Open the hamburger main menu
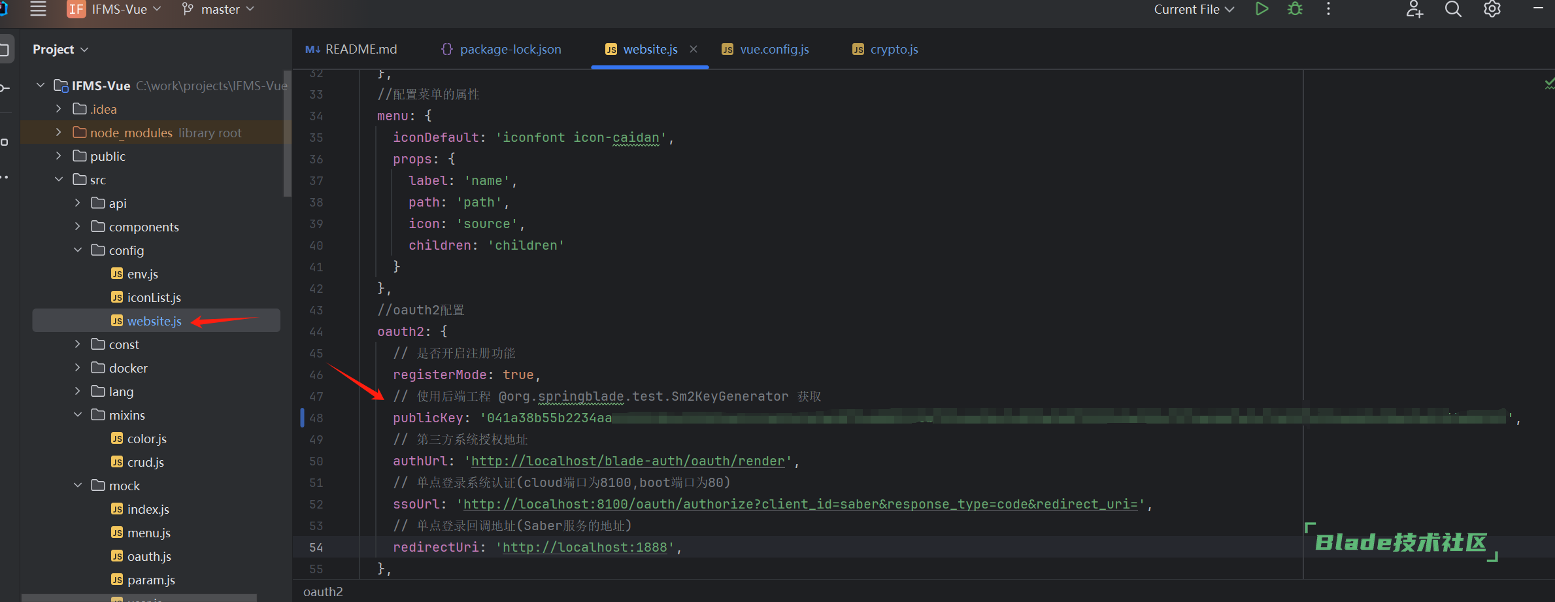The width and height of the screenshot is (1555, 602). 39,9
